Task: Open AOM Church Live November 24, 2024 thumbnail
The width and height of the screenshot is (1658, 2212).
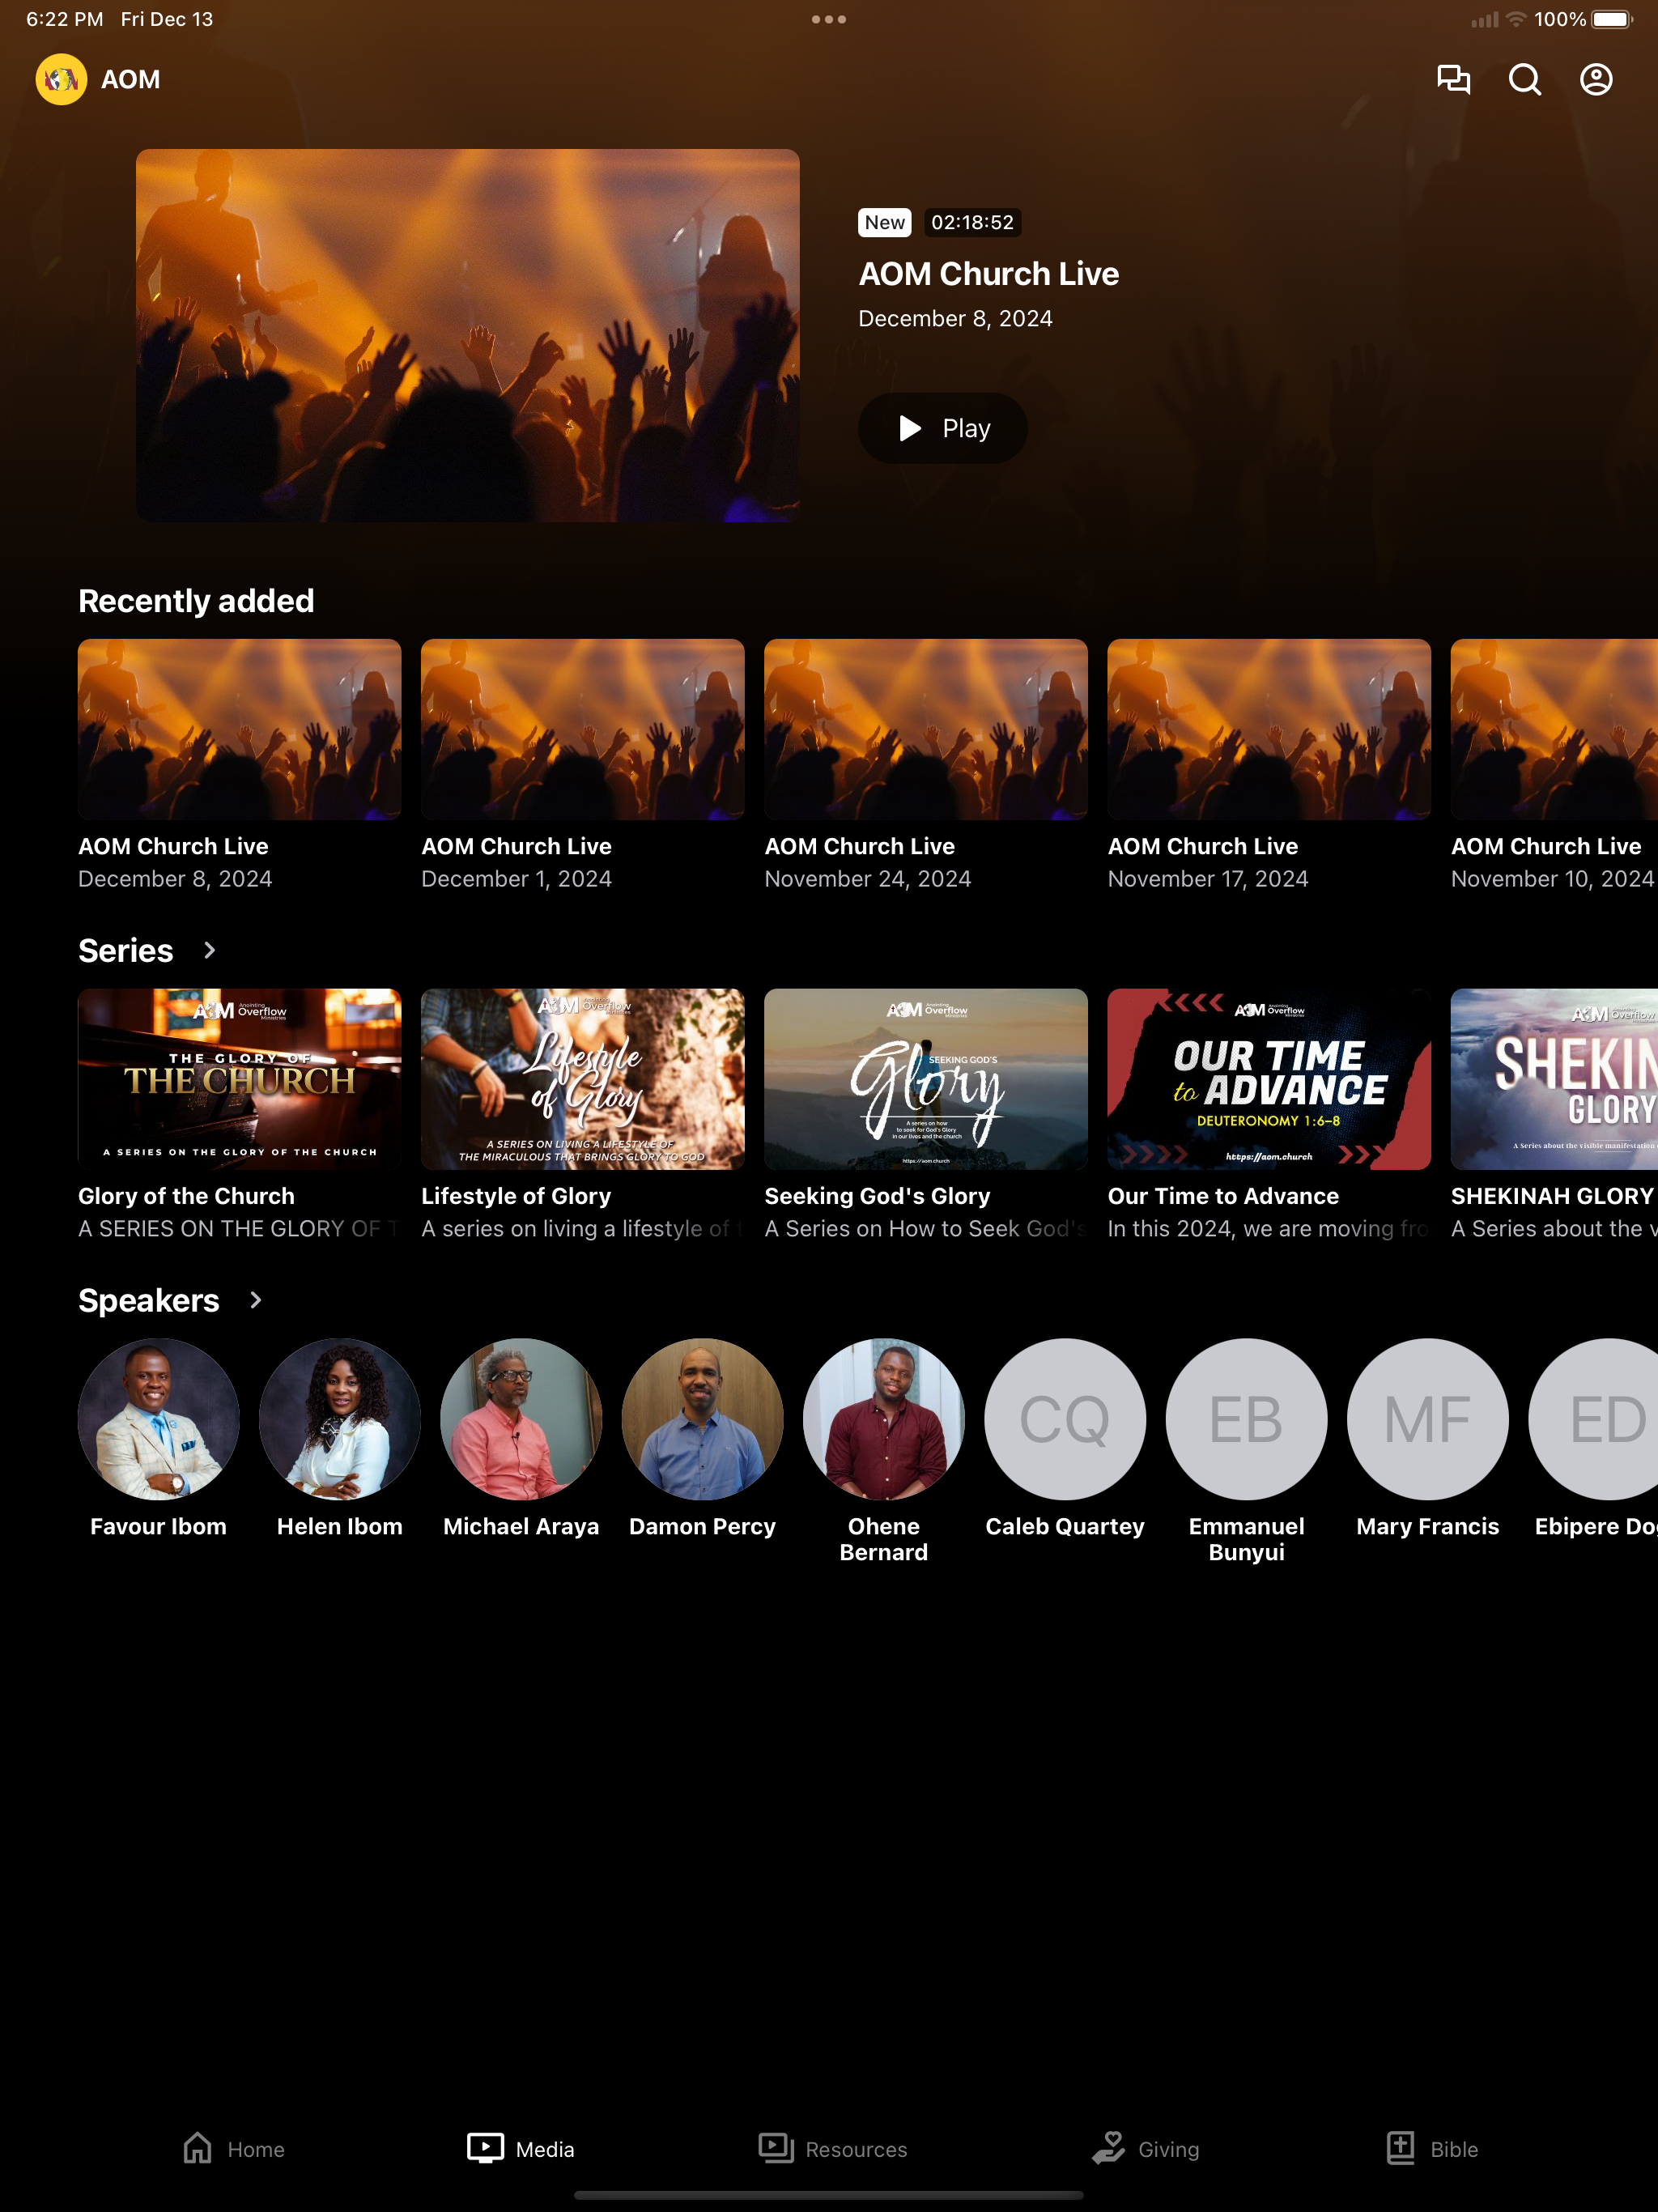Action: coord(926,730)
